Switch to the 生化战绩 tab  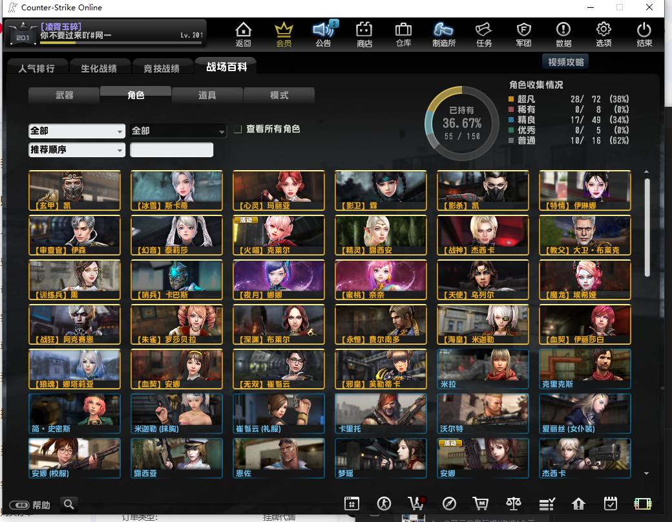99,68
